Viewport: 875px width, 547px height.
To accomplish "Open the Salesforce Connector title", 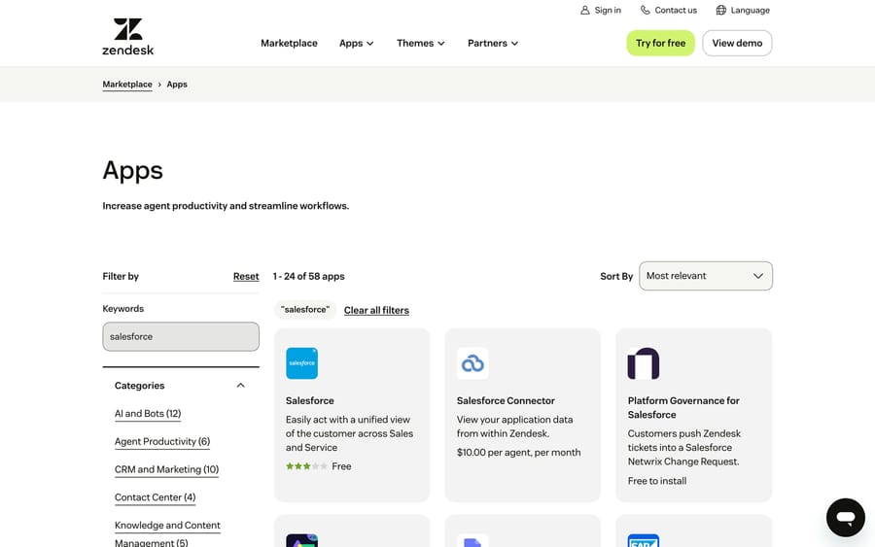I will point(506,400).
